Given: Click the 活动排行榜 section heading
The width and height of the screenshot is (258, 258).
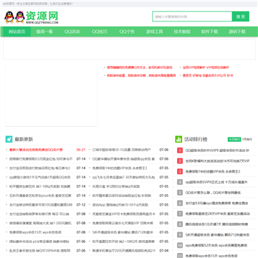Looking at the screenshot, I should click(x=196, y=139).
